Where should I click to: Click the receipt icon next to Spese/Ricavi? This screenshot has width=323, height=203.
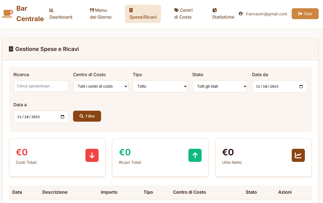(x=130, y=10)
